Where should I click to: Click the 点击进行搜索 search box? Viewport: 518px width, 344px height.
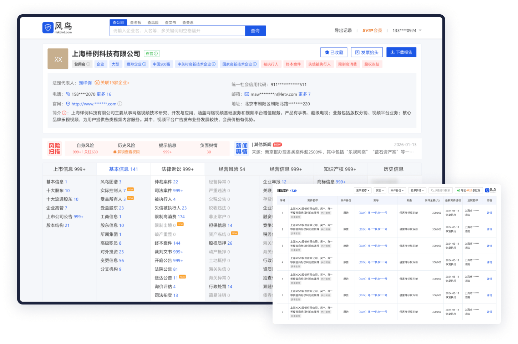tap(440, 190)
